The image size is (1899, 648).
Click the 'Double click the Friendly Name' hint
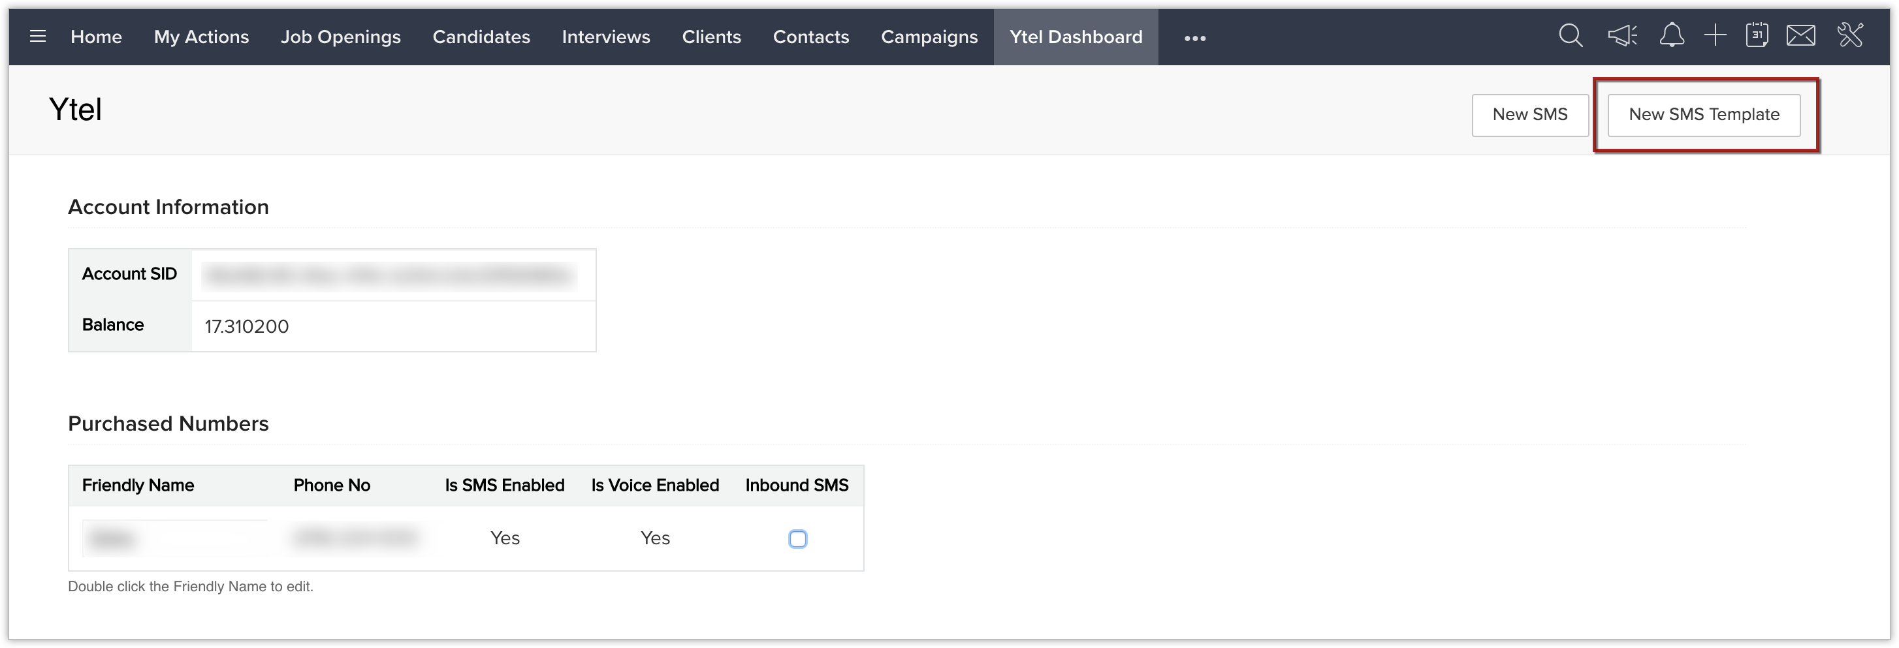(190, 587)
